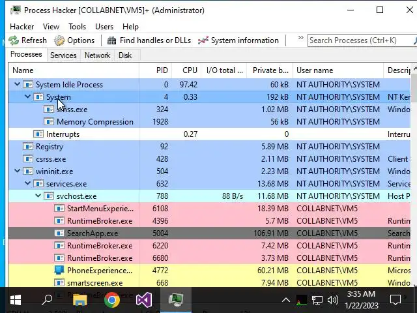
Task: Click the network tray icon
Action: [317, 301]
